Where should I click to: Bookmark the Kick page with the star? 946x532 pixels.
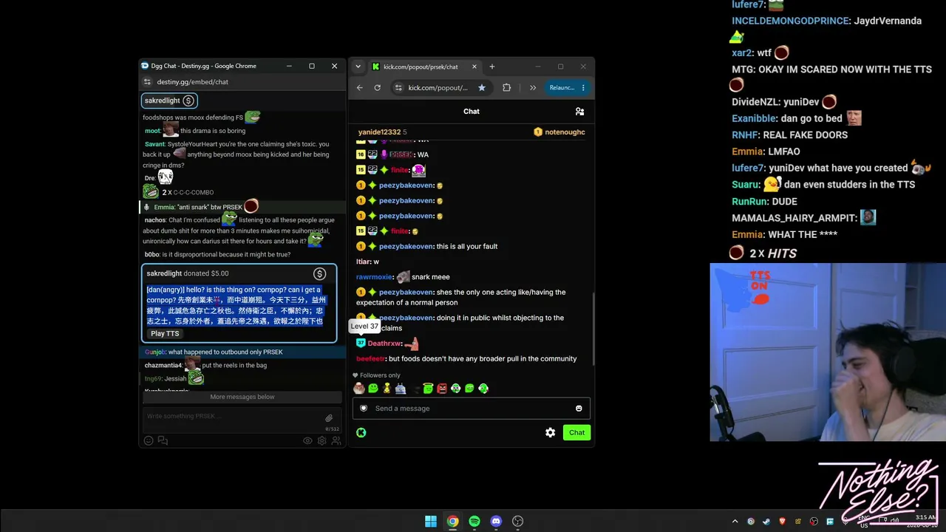(x=482, y=87)
